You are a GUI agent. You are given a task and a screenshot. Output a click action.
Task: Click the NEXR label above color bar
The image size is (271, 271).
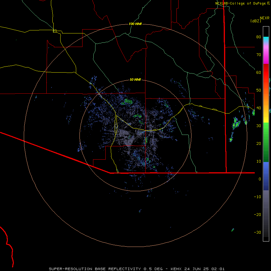(x=264, y=18)
